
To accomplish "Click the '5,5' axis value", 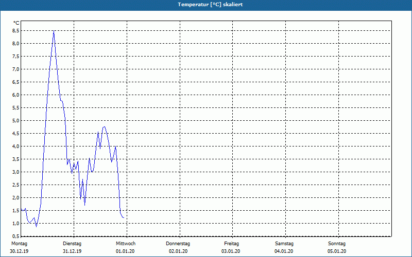I will [16, 108].
